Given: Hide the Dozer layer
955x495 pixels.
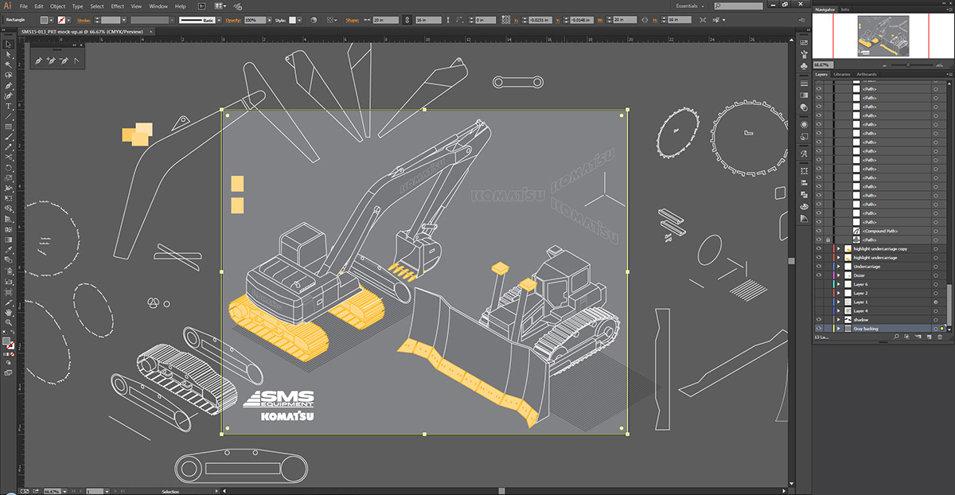Looking at the screenshot, I should [x=818, y=275].
